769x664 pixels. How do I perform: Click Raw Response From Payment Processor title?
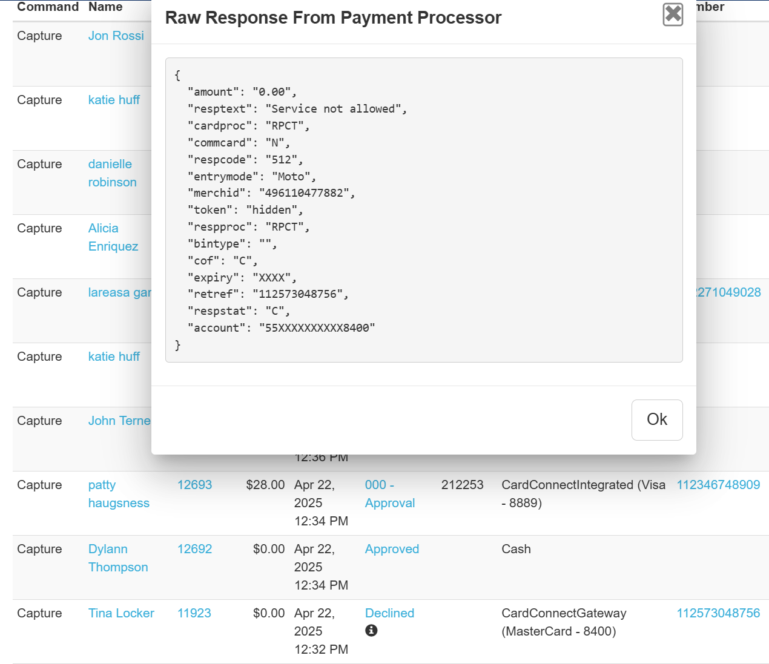333,18
